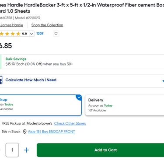The width and height of the screenshot is (164, 160).
Task: Open Aisle 18 Bay ENDCAP FRONT link
Action: click(x=52, y=132)
